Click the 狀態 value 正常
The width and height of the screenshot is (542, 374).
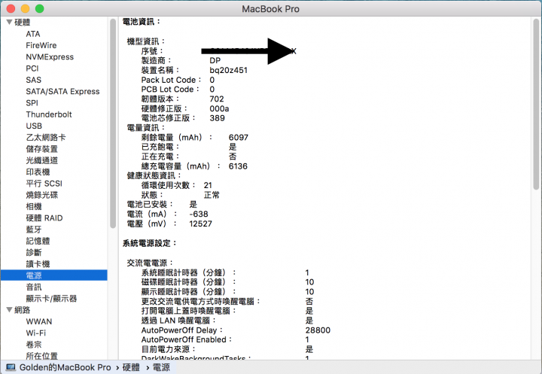click(212, 195)
